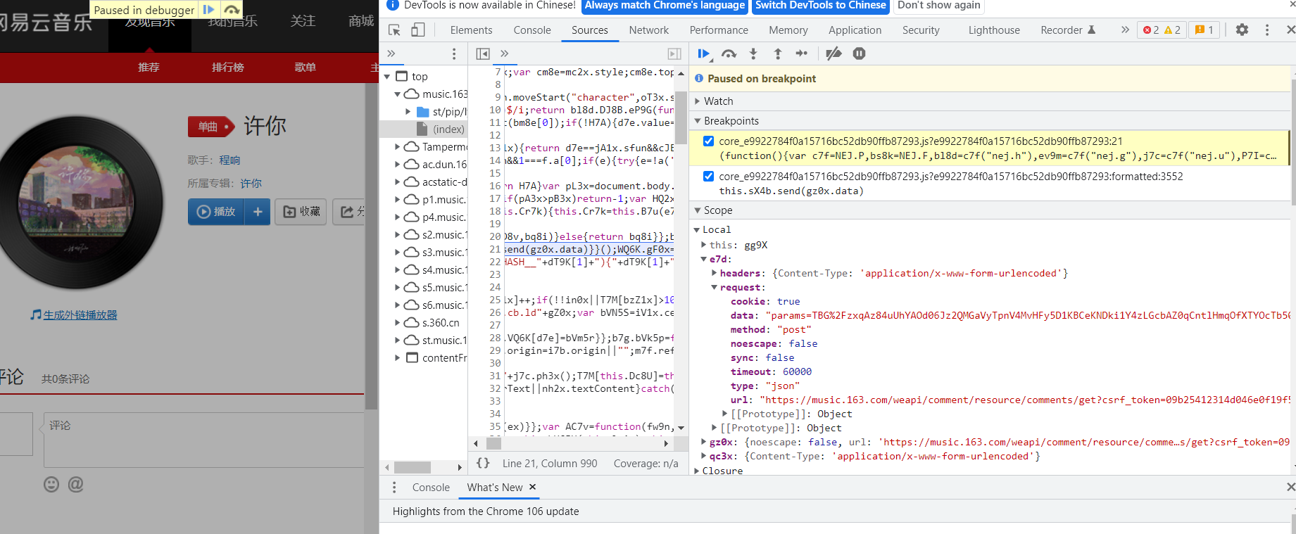
Task: Collapse the request object in scope
Action: pyautogui.click(x=714, y=287)
